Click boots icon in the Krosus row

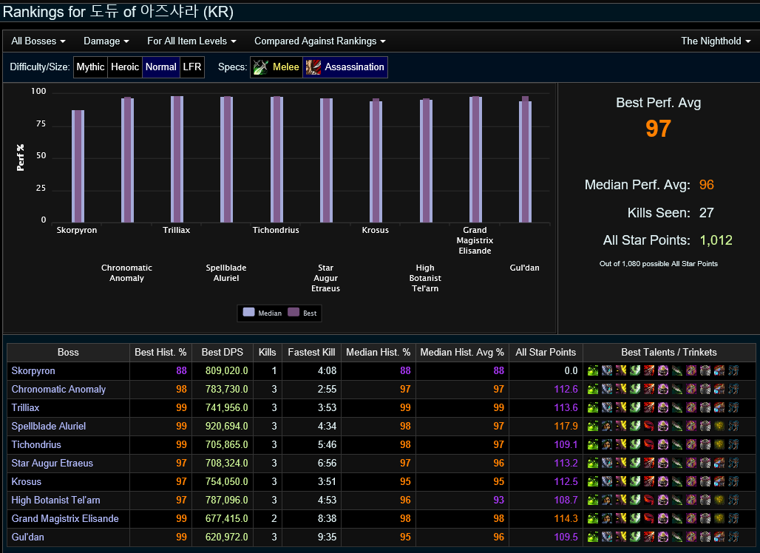click(733, 481)
